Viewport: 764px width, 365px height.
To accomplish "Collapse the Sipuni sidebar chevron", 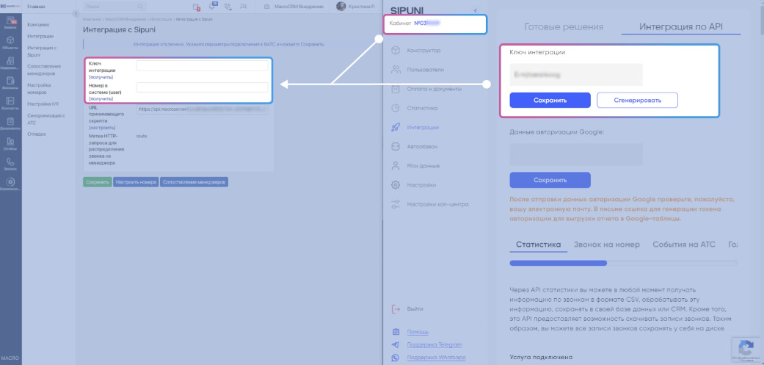I will click(476, 10).
